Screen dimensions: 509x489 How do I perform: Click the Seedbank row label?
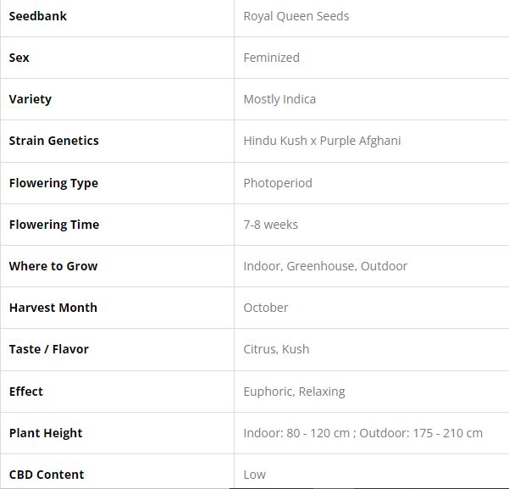point(38,16)
